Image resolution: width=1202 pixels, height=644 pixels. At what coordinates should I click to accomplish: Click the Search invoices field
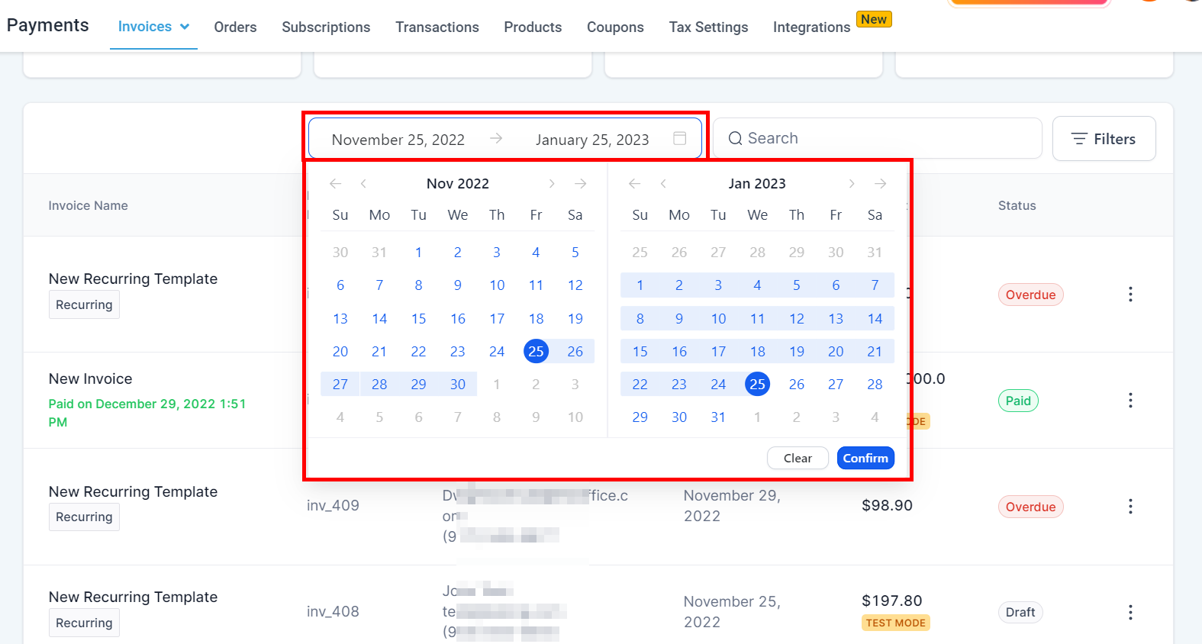[878, 138]
